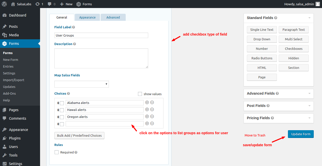The width and height of the screenshot is (322, 166).
Task: Remove the Hawaii alerts choice
Action: click(152, 109)
